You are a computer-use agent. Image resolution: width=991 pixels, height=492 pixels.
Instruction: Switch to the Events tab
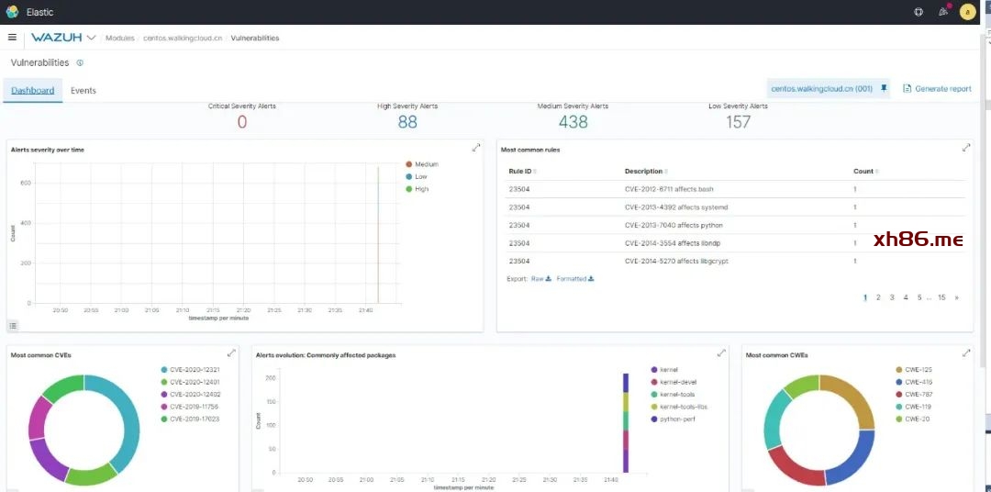[x=84, y=91]
